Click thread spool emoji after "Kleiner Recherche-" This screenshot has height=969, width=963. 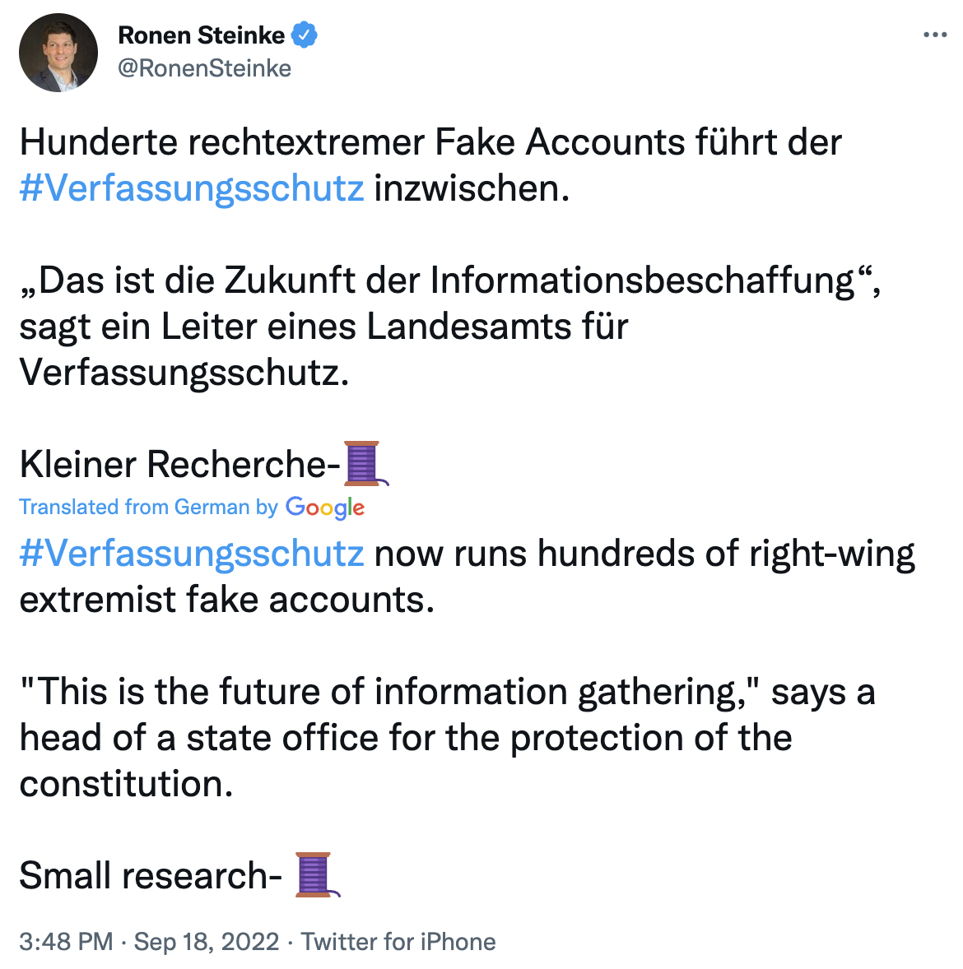365,463
